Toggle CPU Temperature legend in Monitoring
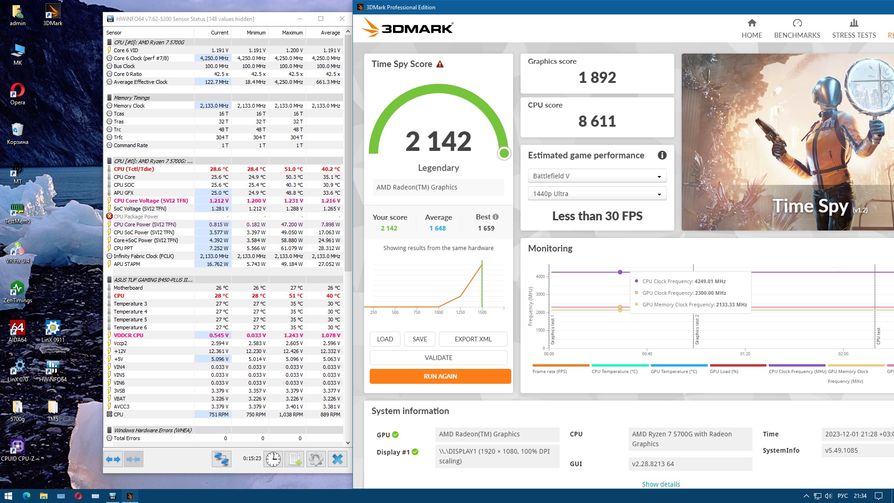 tap(614, 371)
